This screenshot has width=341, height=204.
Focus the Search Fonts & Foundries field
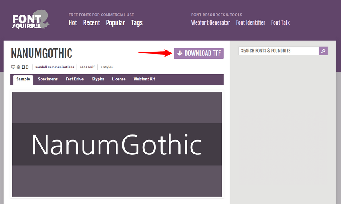pyautogui.click(x=279, y=51)
